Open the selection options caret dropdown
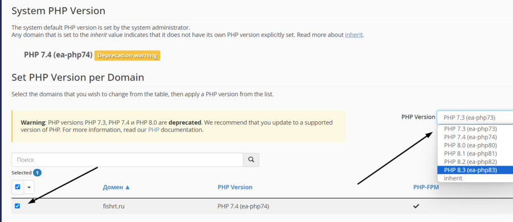Viewport: 513px width, 222px height. click(29, 187)
